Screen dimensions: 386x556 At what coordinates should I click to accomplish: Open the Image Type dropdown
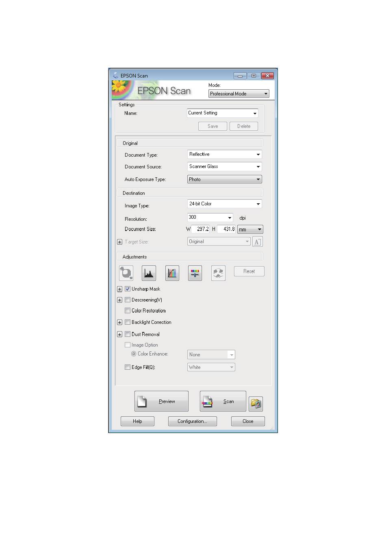point(224,204)
